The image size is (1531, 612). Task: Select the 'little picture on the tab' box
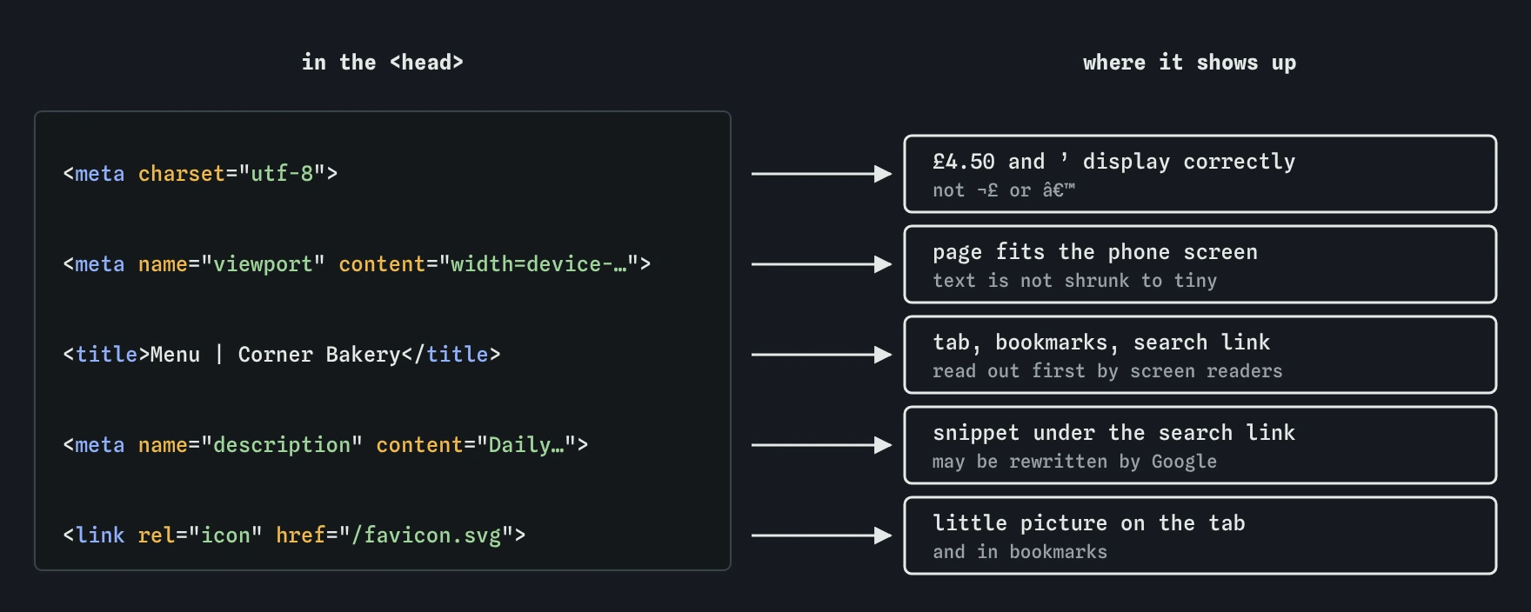point(1200,535)
